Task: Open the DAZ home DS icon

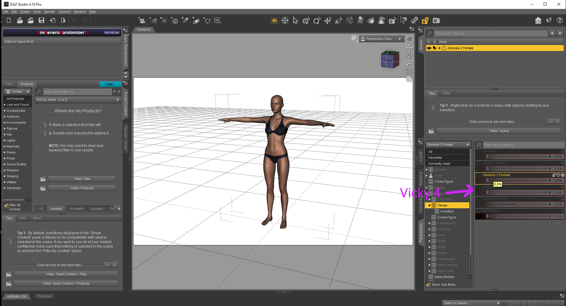Action: tap(538, 20)
